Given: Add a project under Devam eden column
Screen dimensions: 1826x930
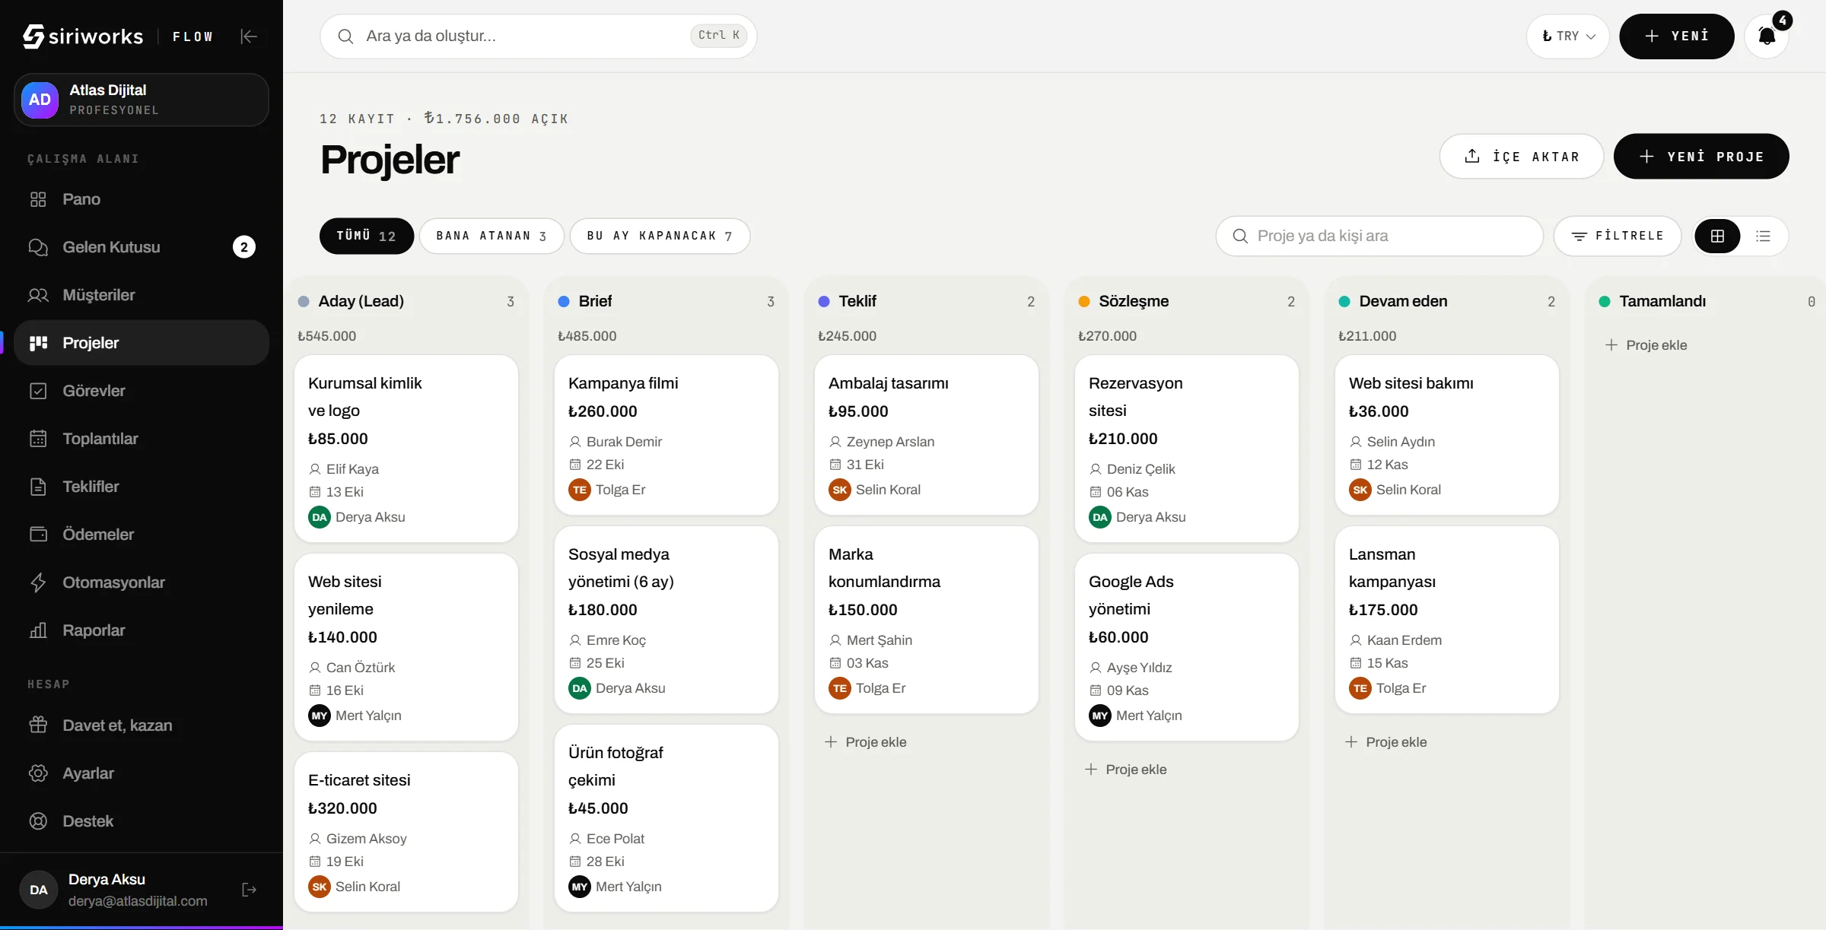Looking at the screenshot, I should point(1386,742).
